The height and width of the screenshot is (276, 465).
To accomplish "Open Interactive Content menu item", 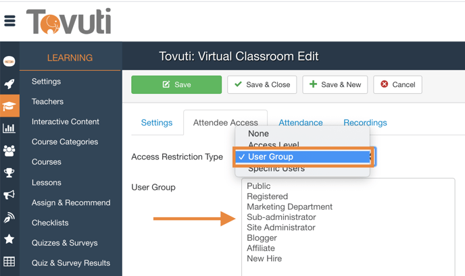I will coord(66,121).
